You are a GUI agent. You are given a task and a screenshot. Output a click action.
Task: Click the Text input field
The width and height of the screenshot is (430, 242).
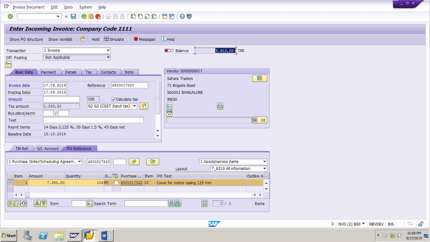click(93, 120)
